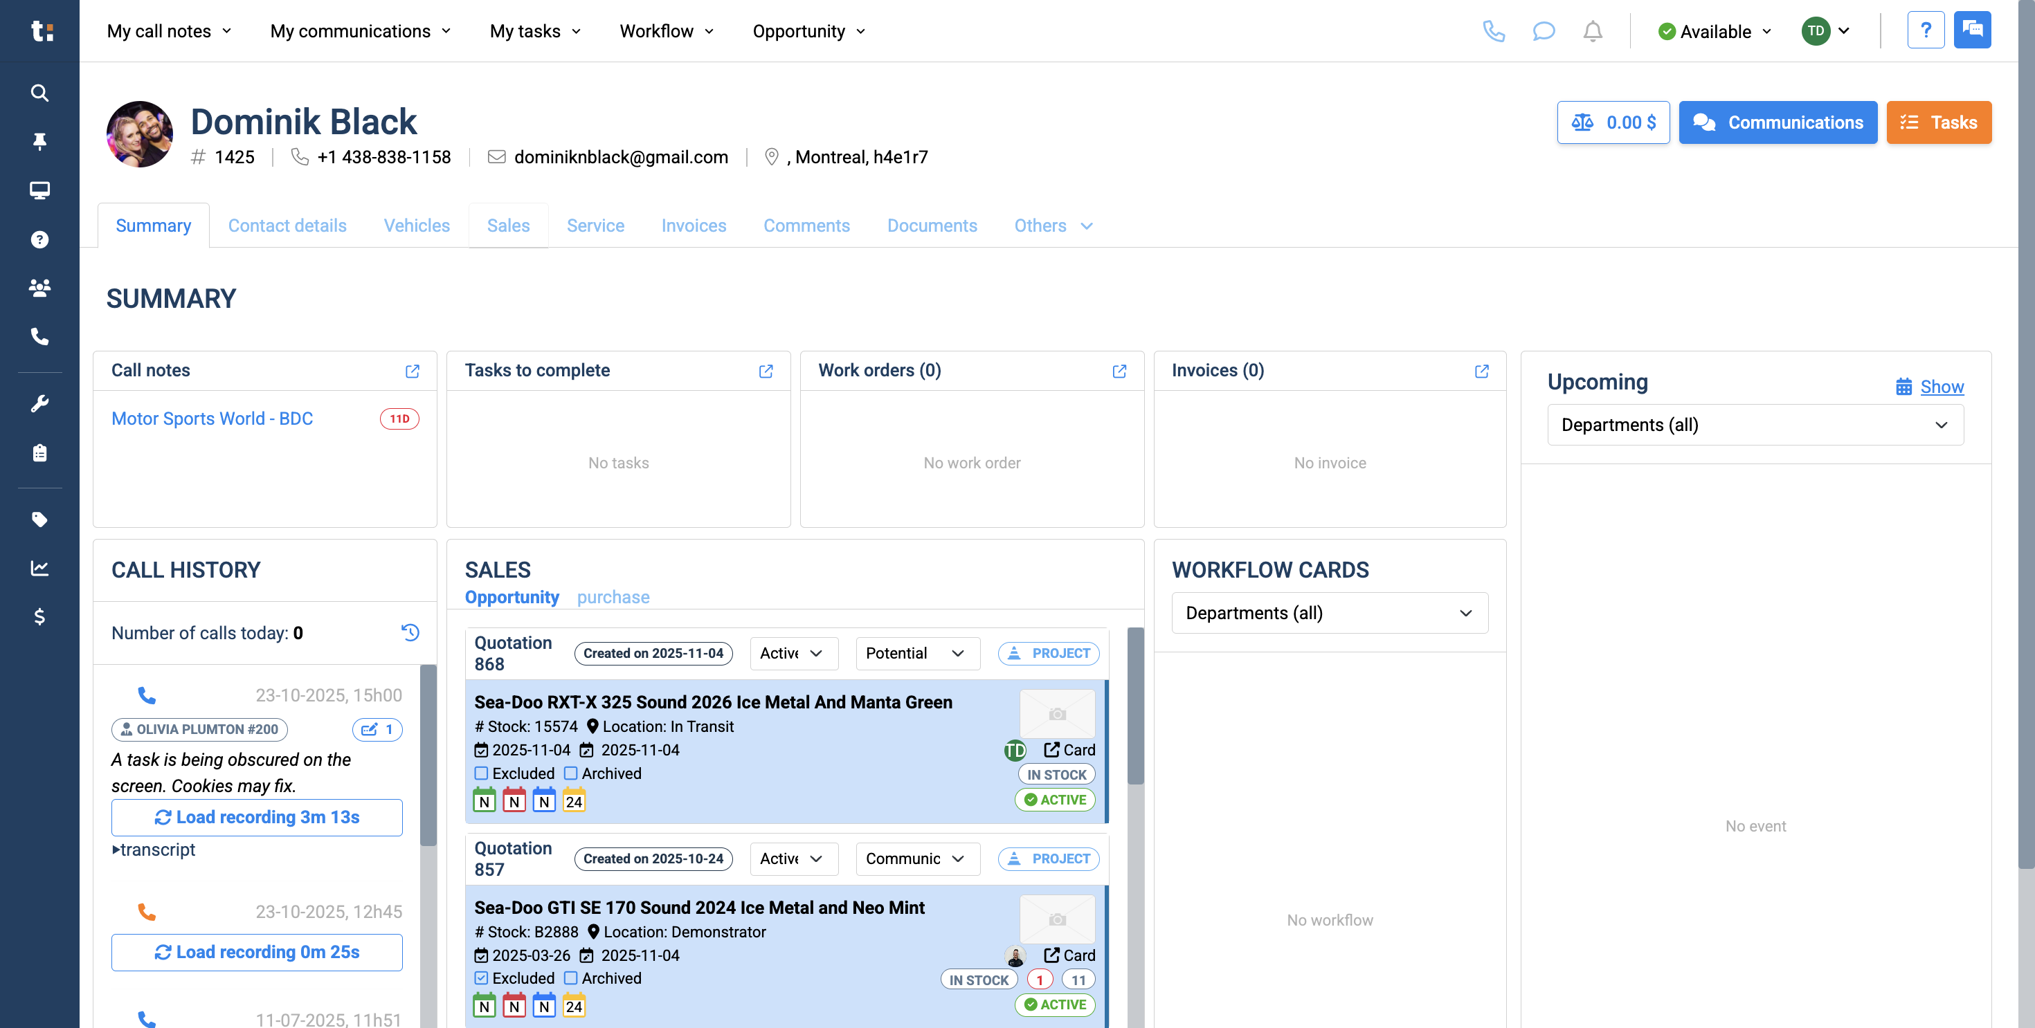
Task: Click the Sales panel vertical scrollbar
Action: [1135, 706]
